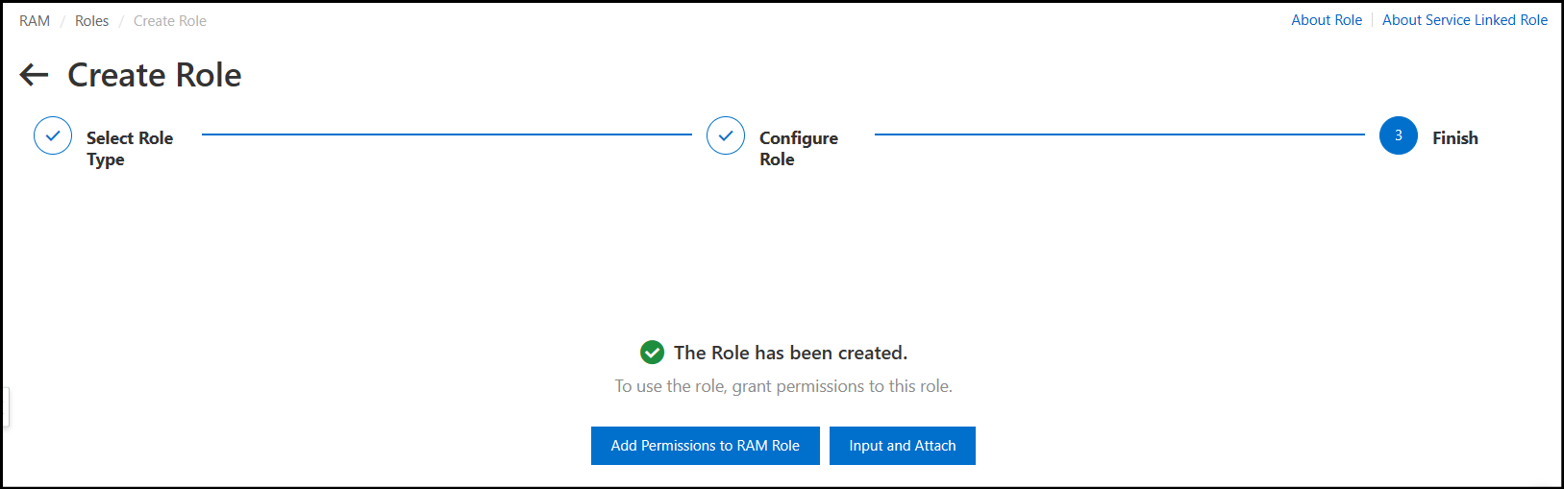The image size is (1564, 489).
Task: Click Add Permissions to RAM Role button
Action: tap(705, 446)
